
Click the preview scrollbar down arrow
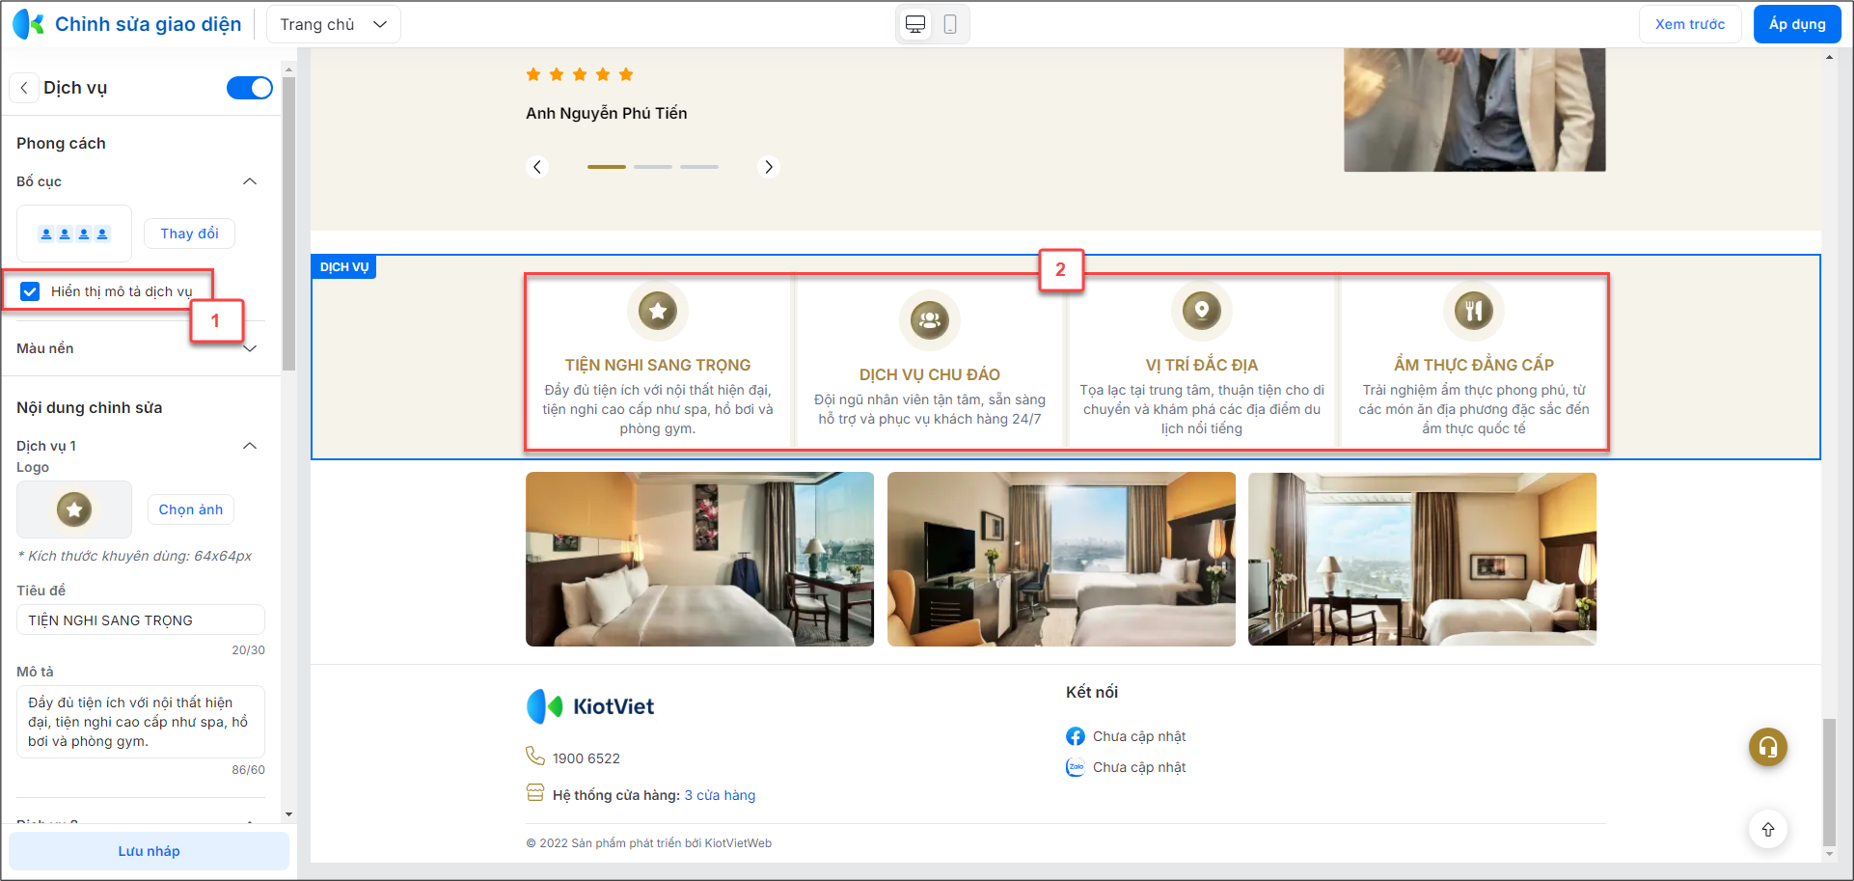(1829, 854)
